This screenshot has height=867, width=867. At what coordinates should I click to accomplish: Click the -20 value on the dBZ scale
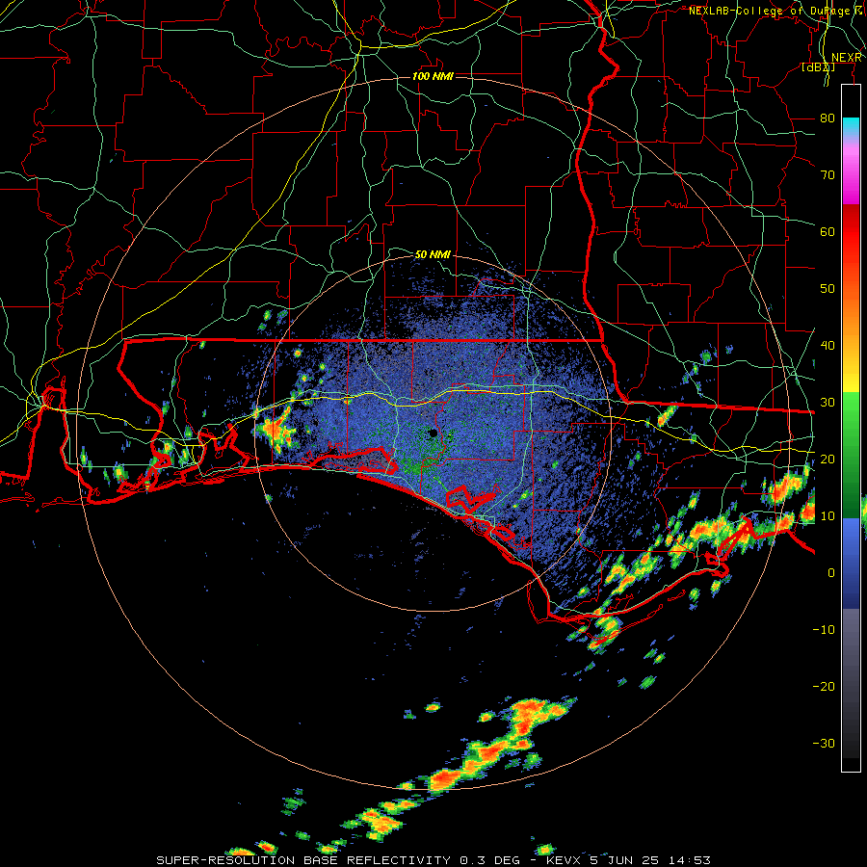tap(824, 686)
